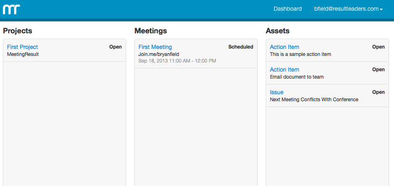Screen dimensions: 394x186
Task: Click the MeetingResult logo icon
Action: click(12, 9)
